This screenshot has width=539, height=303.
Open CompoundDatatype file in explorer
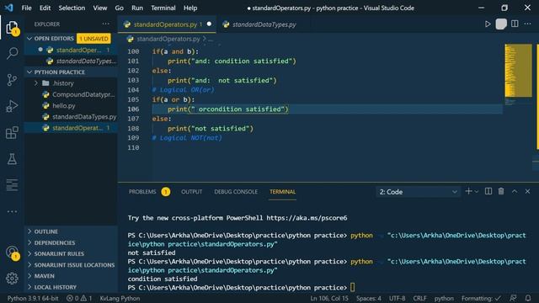83,94
